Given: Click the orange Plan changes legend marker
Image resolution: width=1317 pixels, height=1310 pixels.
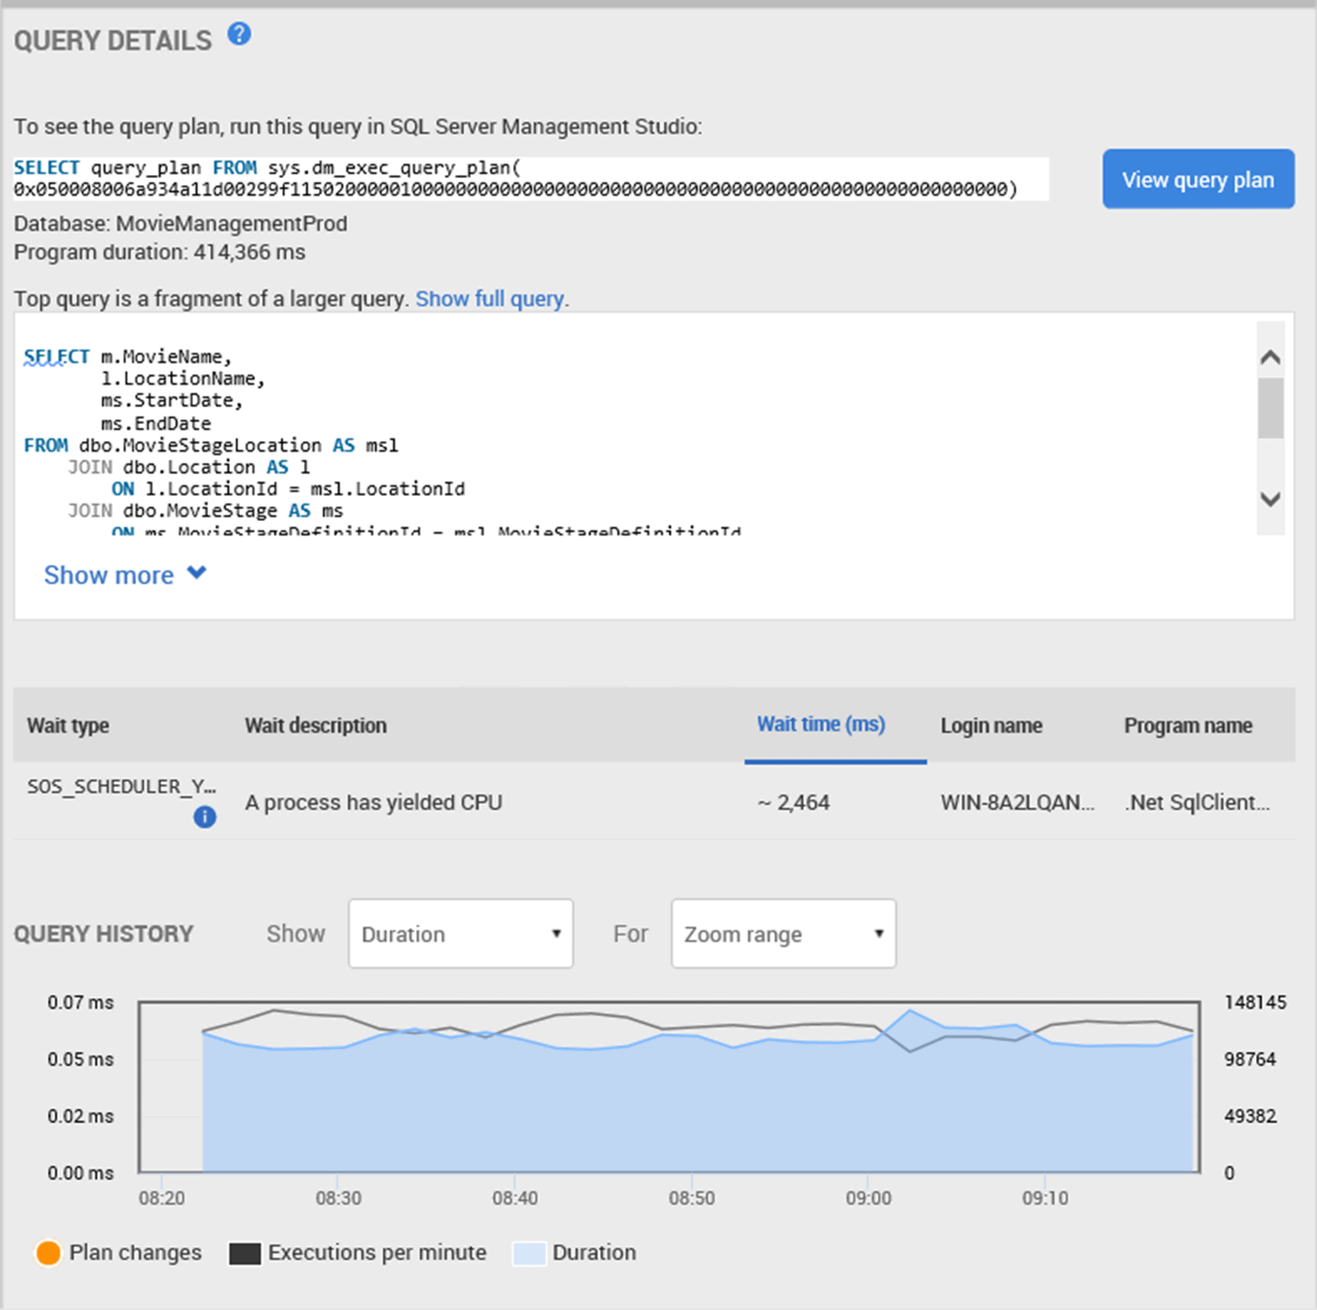Looking at the screenshot, I should coord(49,1252).
